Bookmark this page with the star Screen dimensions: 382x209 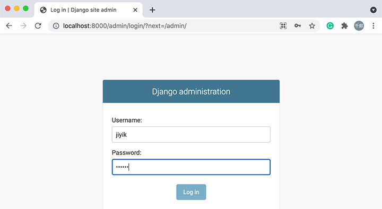pos(312,26)
